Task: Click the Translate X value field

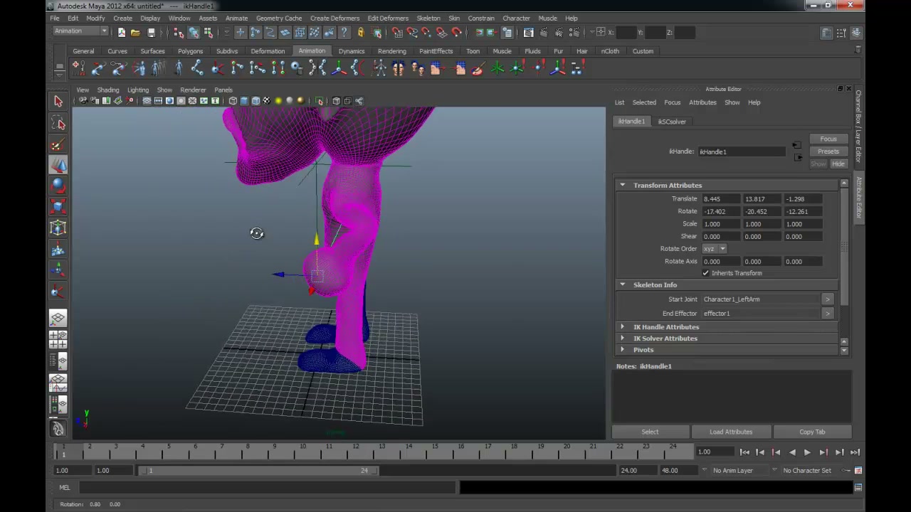Action: pyautogui.click(x=721, y=199)
